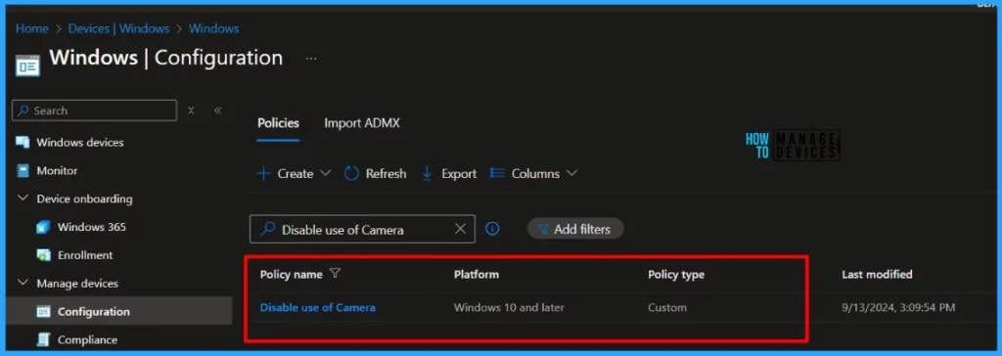Viewport: 1002px width, 356px height.
Task: Show search info tooltip icon
Action: 492,229
